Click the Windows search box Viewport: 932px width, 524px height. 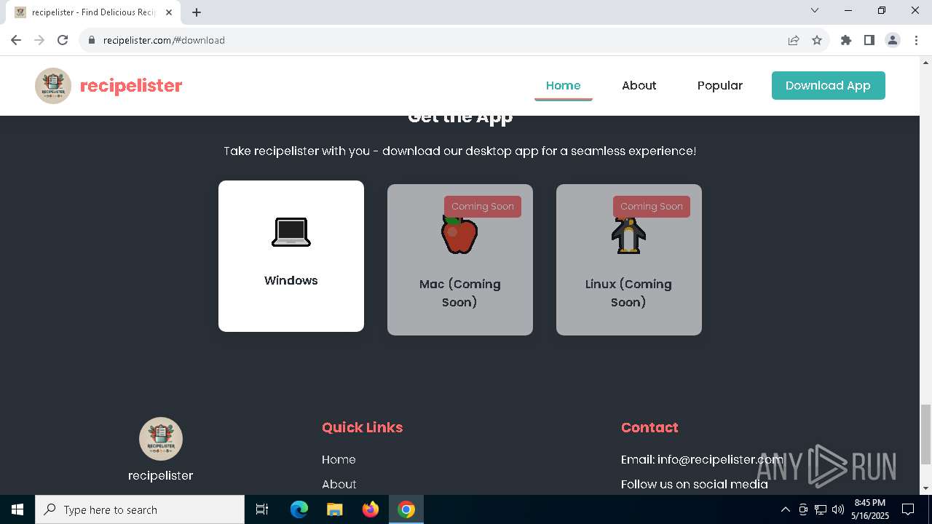point(140,509)
